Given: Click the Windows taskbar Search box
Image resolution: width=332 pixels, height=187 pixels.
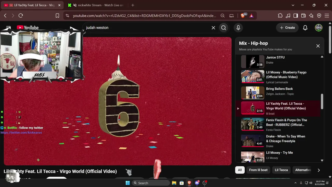Looking at the screenshot, I should 151,183.
